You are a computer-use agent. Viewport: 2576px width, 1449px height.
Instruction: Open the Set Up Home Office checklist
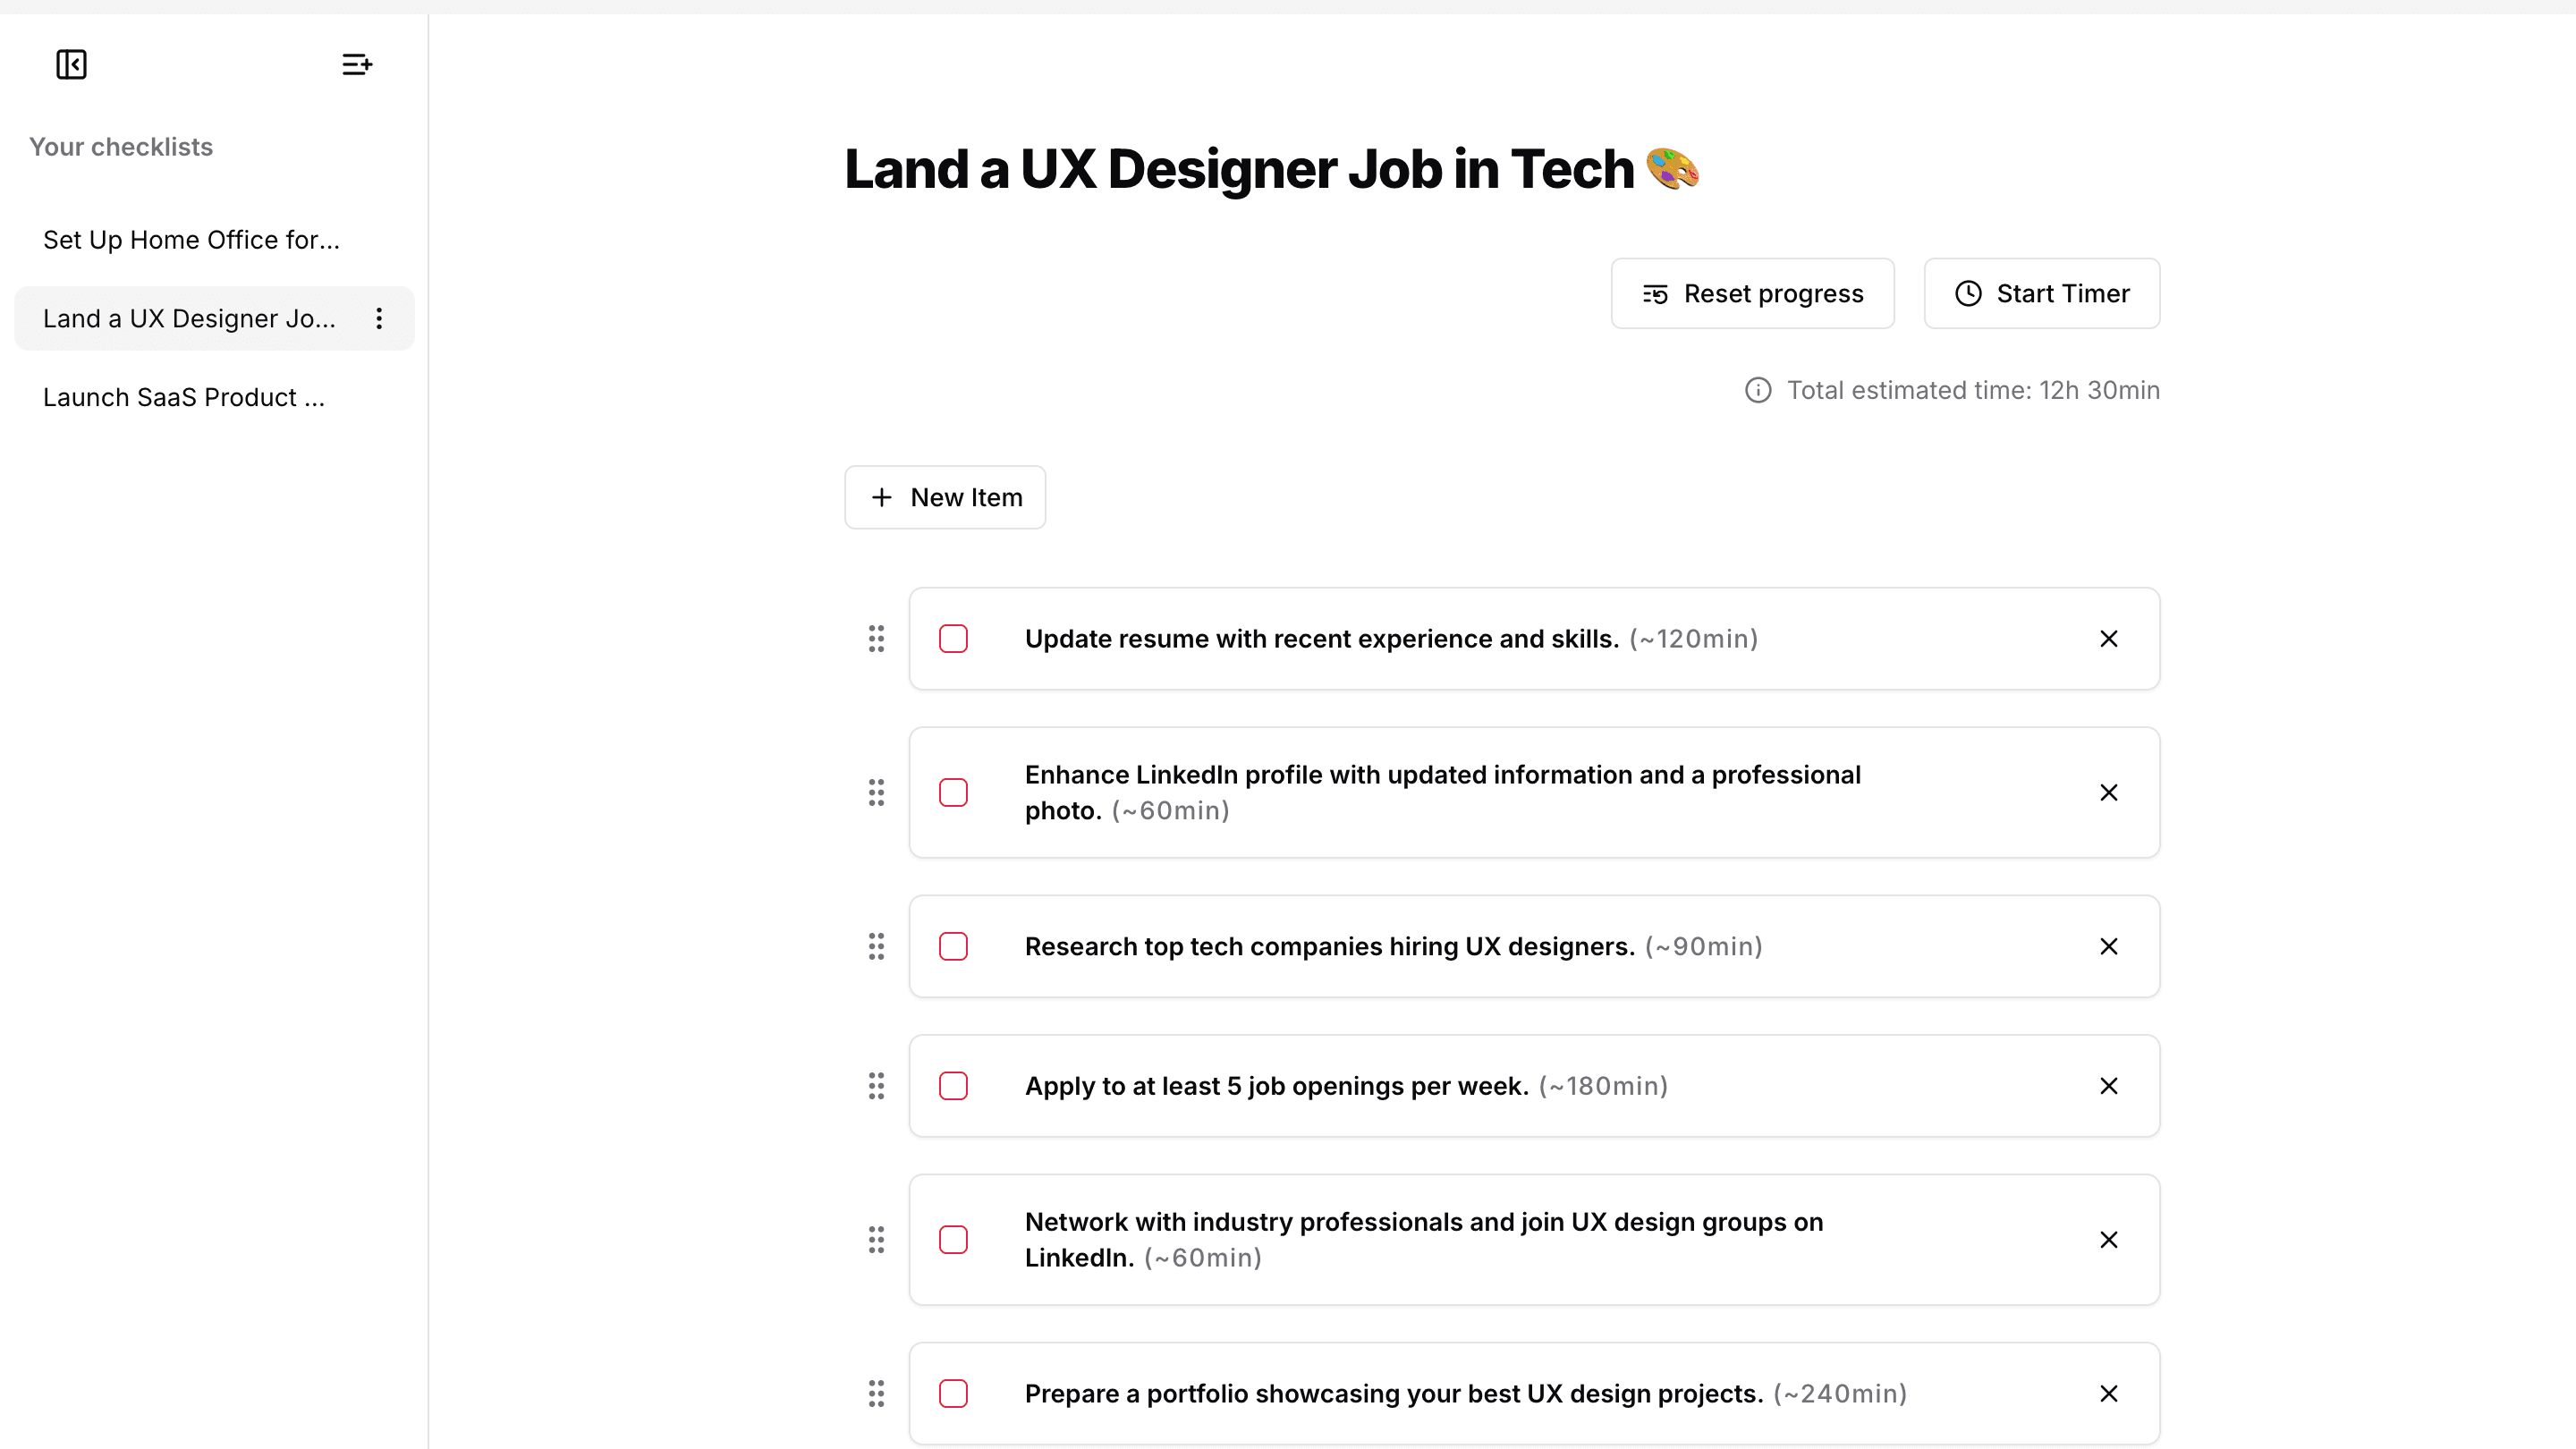click(191, 239)
